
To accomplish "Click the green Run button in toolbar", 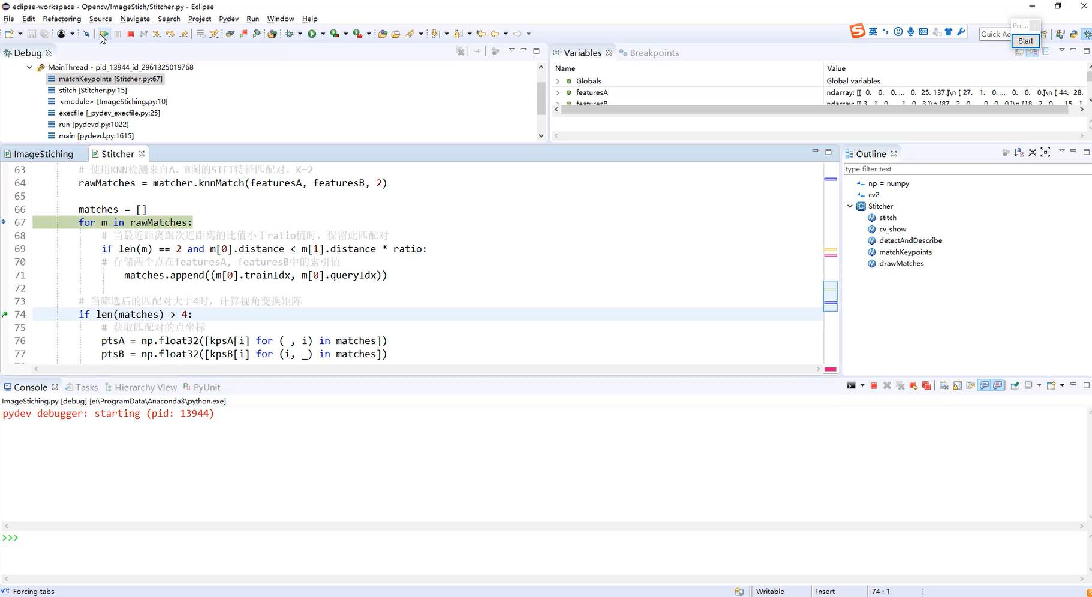I will pyautogui.click(x=312, y=34).
